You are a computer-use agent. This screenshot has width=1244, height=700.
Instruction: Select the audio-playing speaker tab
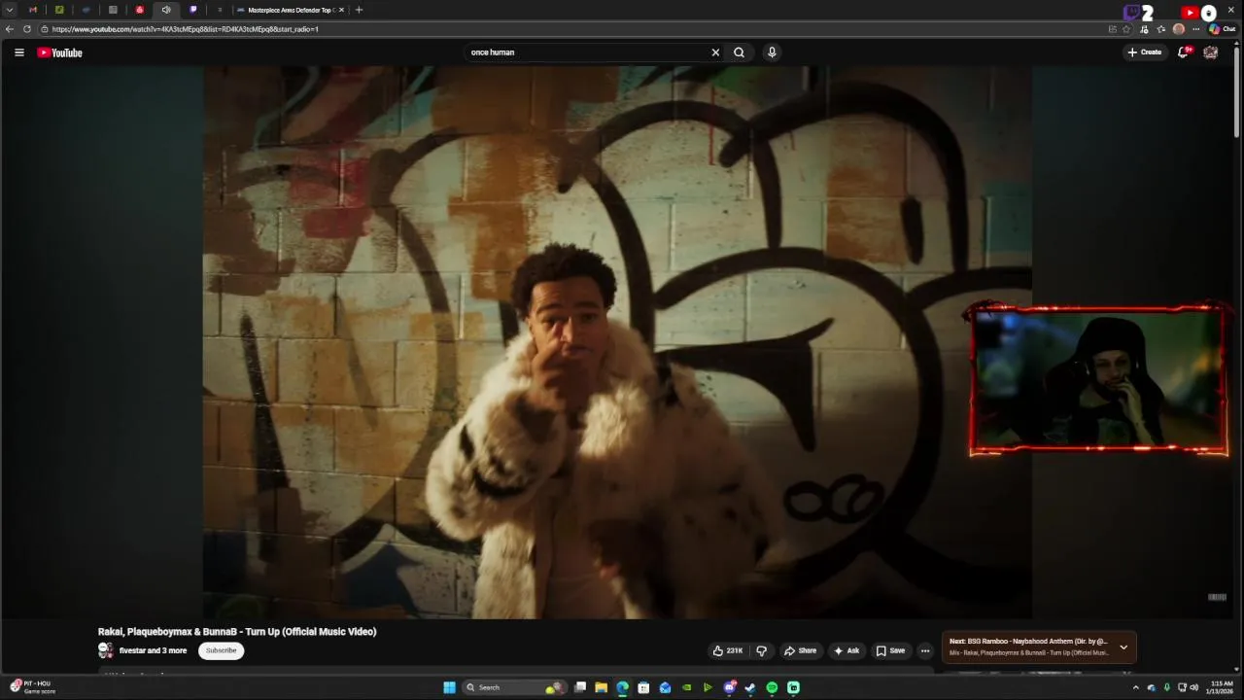pyautogui.click(x=166, y=10)
